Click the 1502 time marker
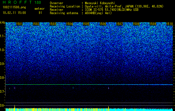This screenshot has width=175, height=111. pos(36,24)
